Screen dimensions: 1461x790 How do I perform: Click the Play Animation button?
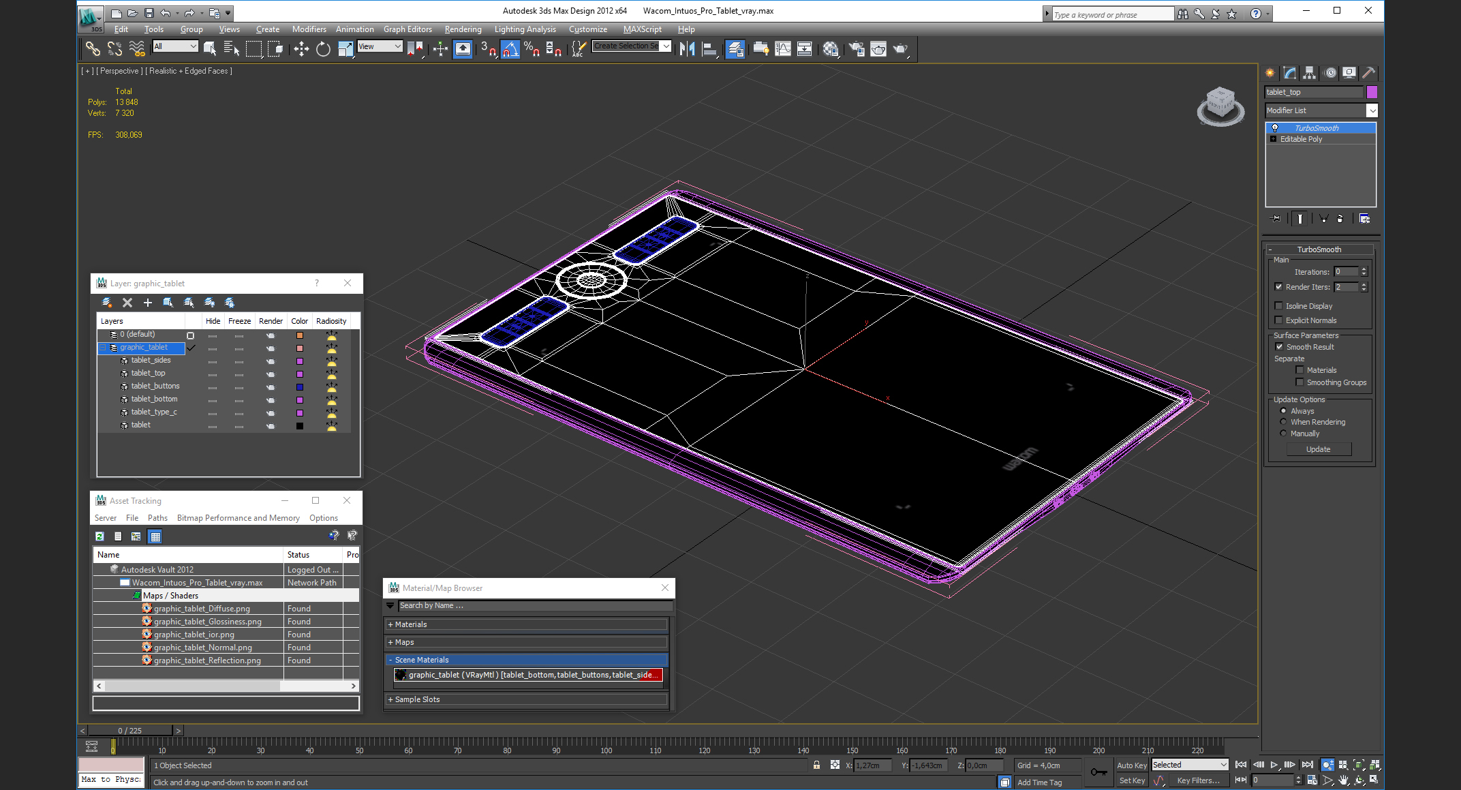[1274, 765]
